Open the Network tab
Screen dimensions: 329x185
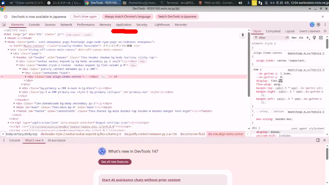66,25
